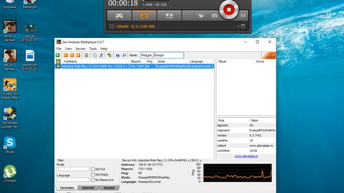Select Bandicam game recording mode gamepad
The width and height of the screenshot is (344, 193).
[119, 16]
